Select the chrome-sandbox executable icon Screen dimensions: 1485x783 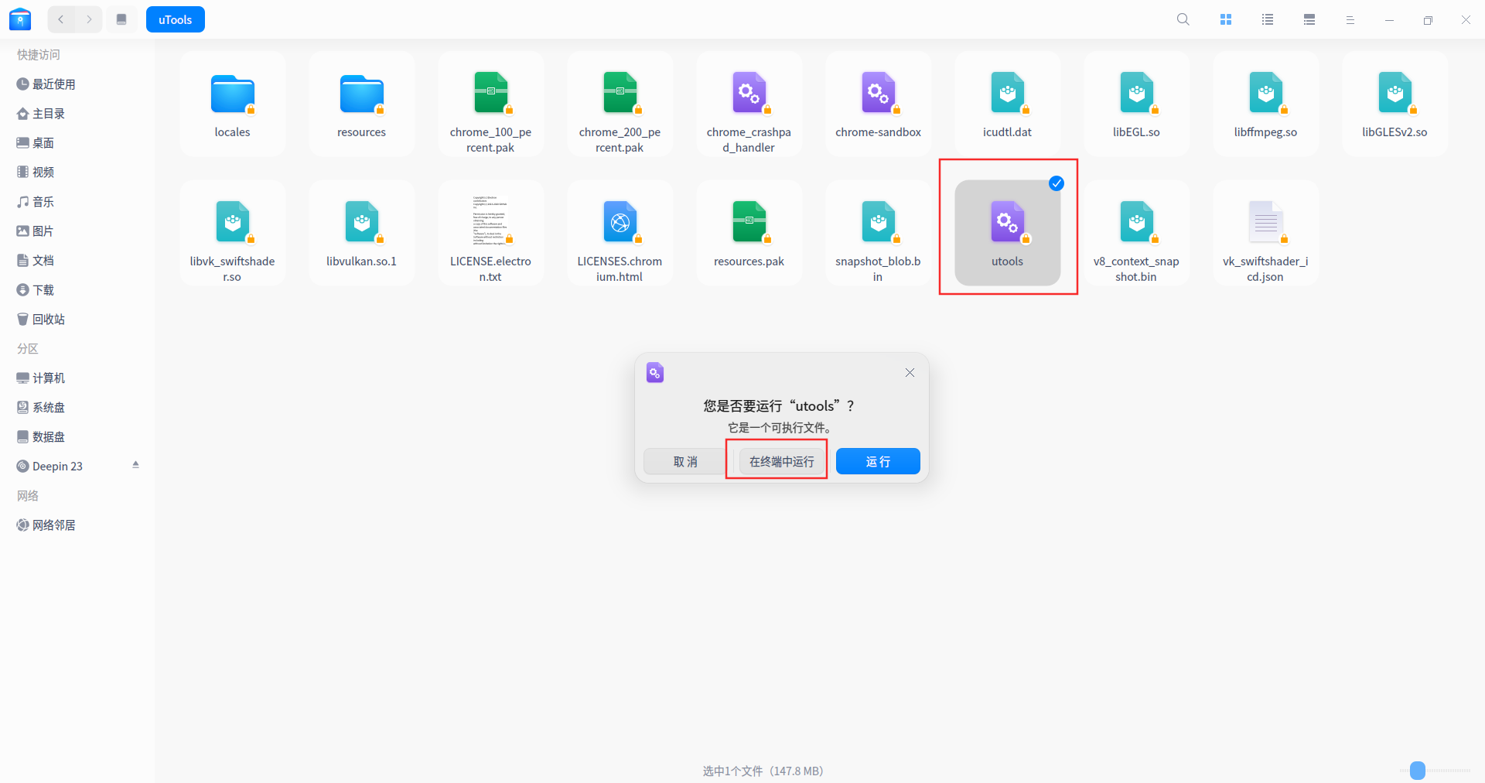(878, 93)
